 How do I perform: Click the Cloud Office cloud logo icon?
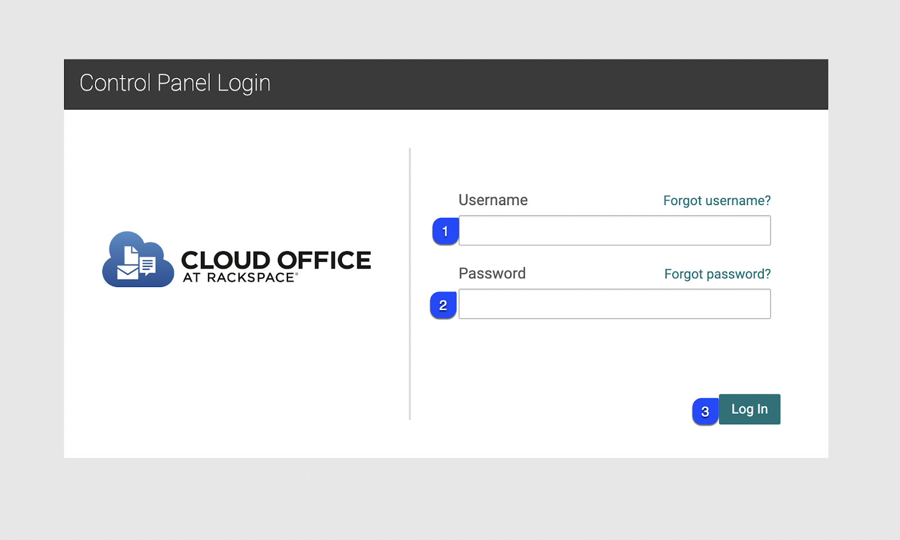pyautogui.click(x=138, y=260)
